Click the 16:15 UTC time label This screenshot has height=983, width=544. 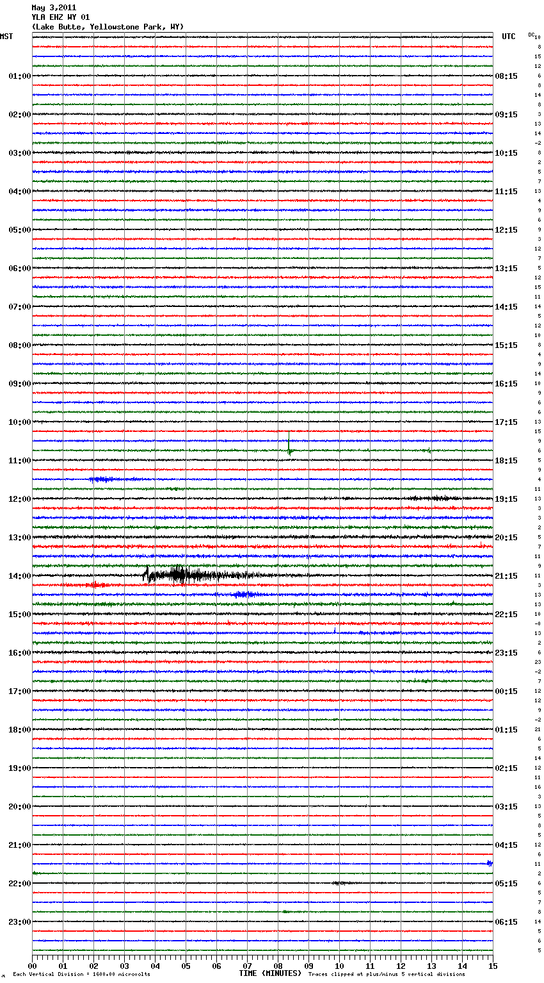[x=506, y=384]
